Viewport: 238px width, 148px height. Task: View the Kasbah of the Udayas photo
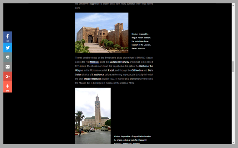[102, 33]
